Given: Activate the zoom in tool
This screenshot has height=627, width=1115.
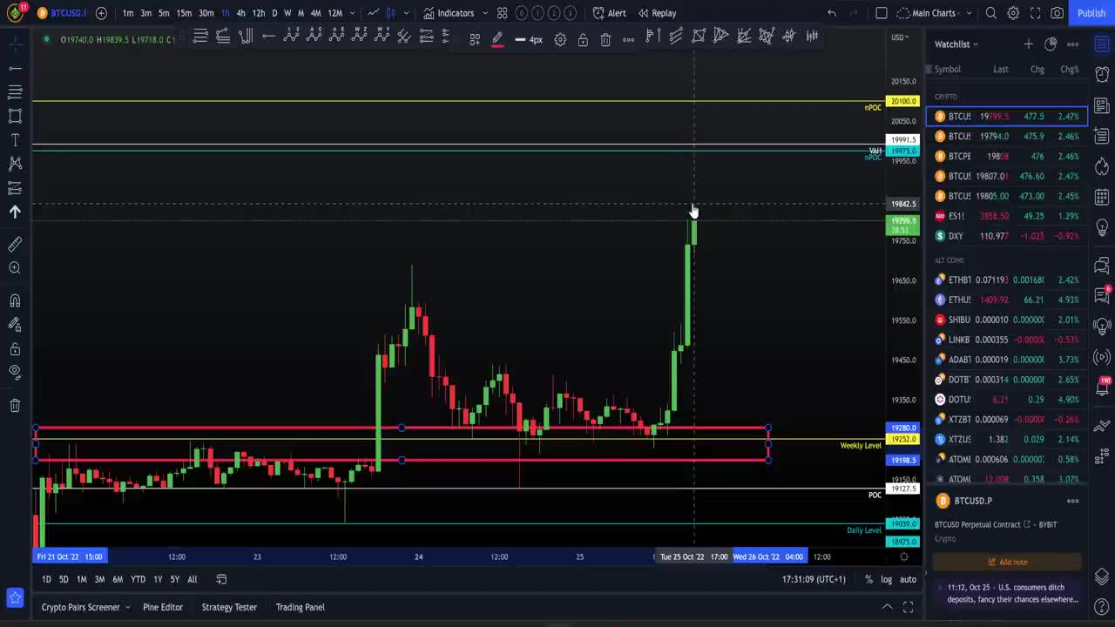Looking at the screenshot, I should point(15,268).
